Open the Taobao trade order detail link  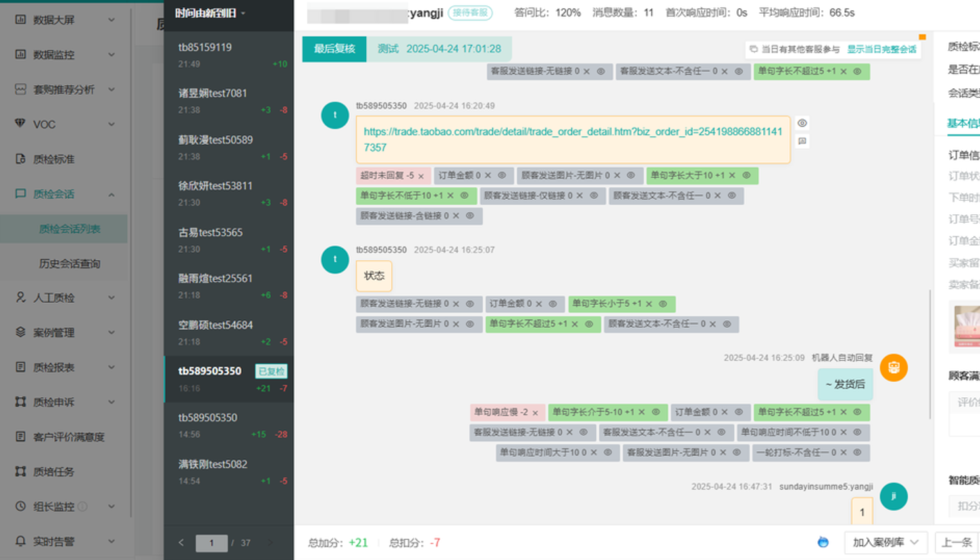(572, 139)
